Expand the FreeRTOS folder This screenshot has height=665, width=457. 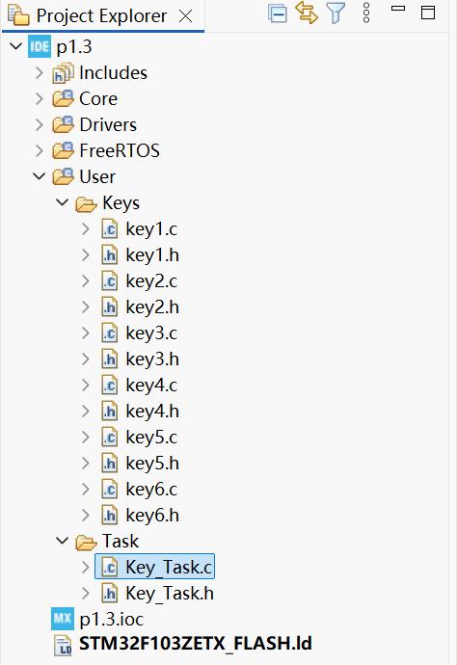(39, 151)
